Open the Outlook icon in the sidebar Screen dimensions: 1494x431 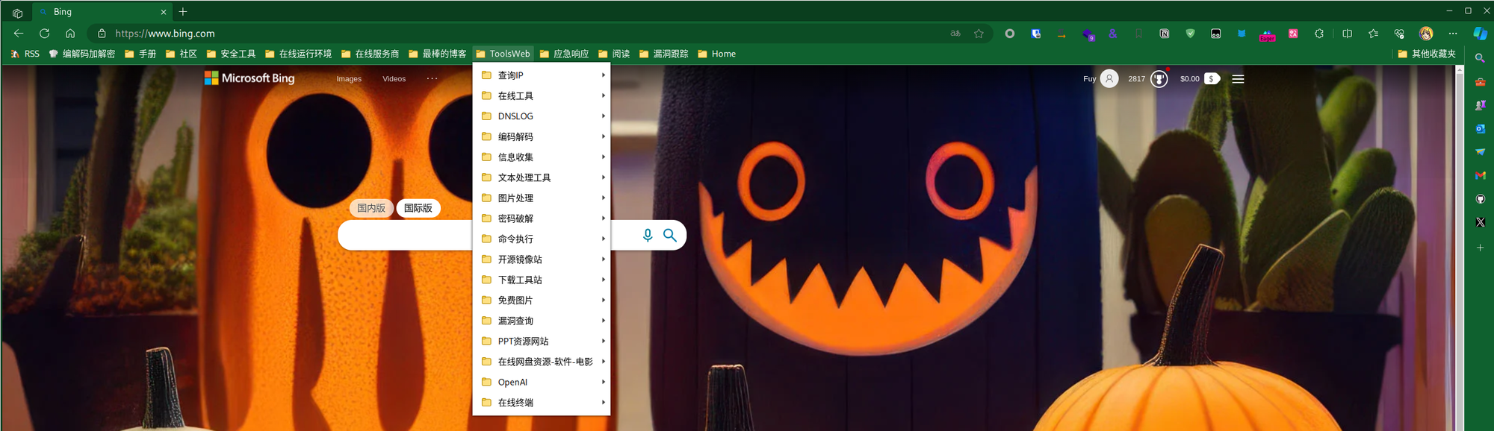(1480, 128)
